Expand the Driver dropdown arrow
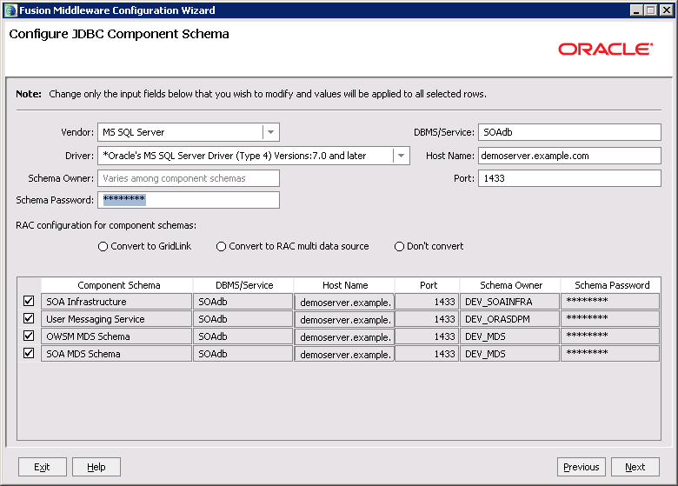 click(x=401, y=156)
